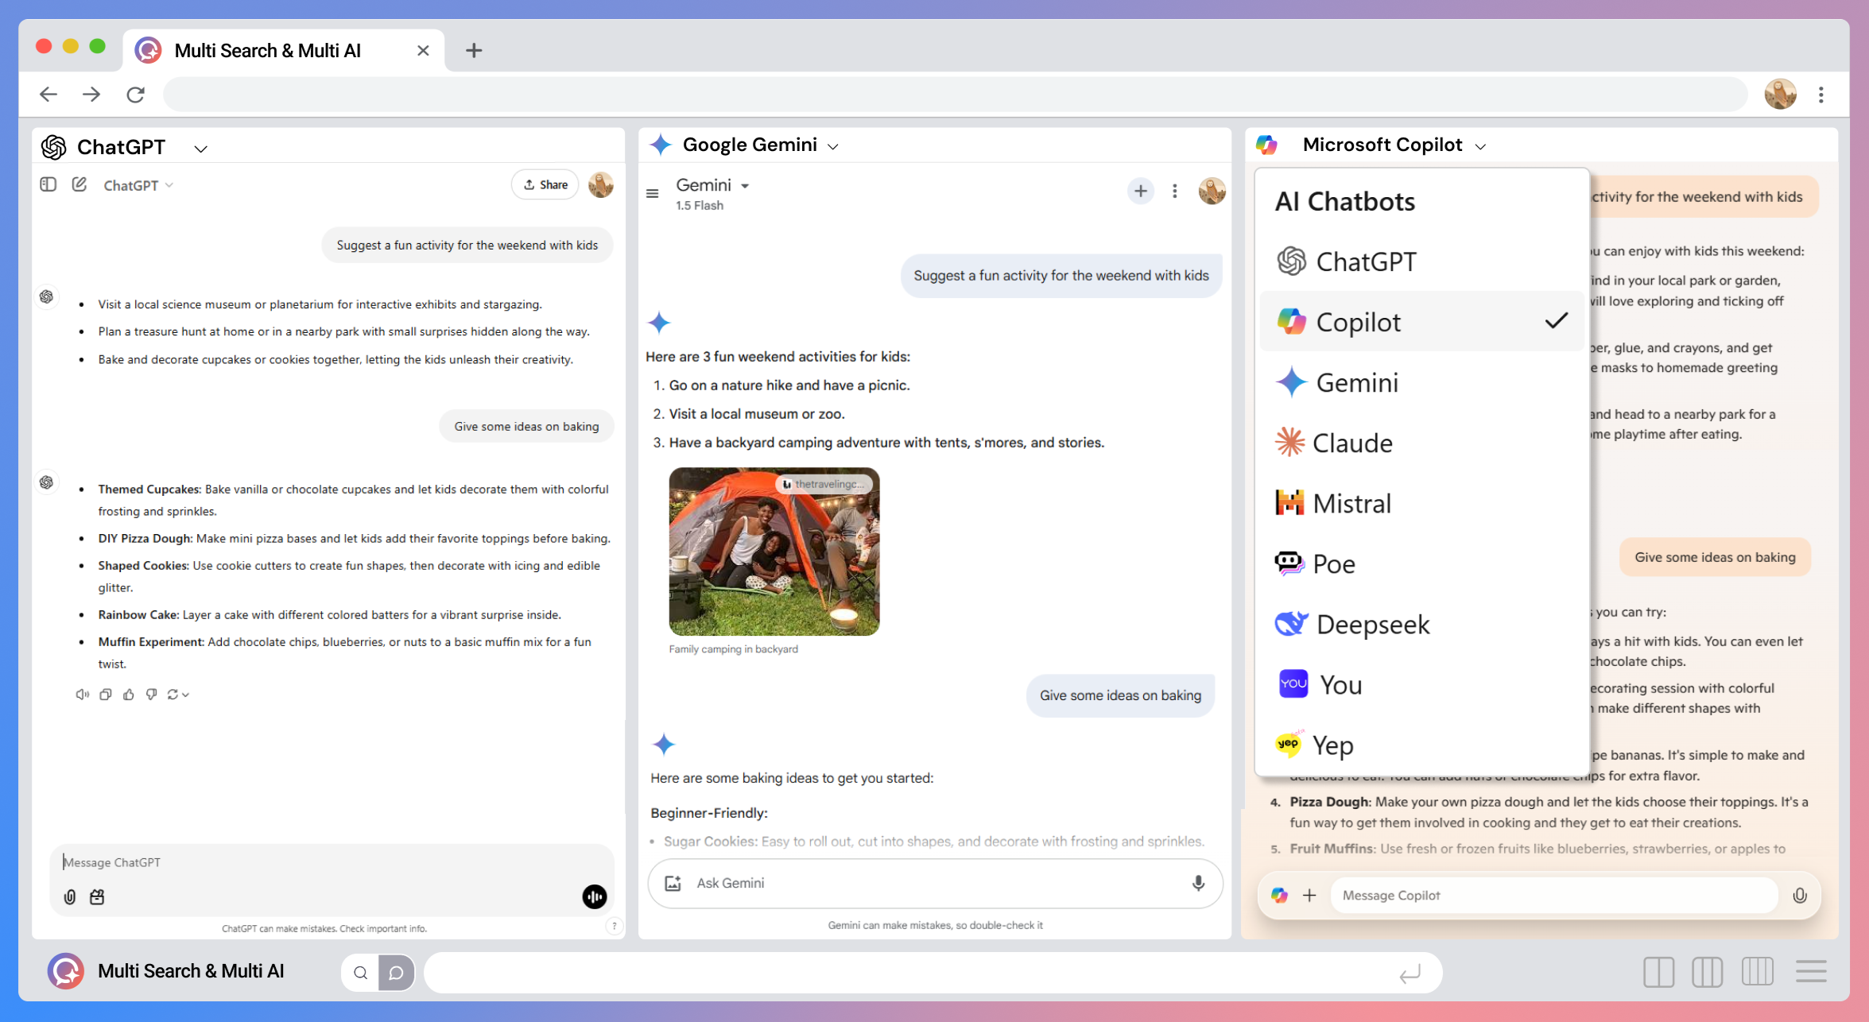Image resolution: width=1869 pixels, height=1022 pixels.
Task: Copy ChatGPT response with copy icon
Action: [x=105, y=695]
